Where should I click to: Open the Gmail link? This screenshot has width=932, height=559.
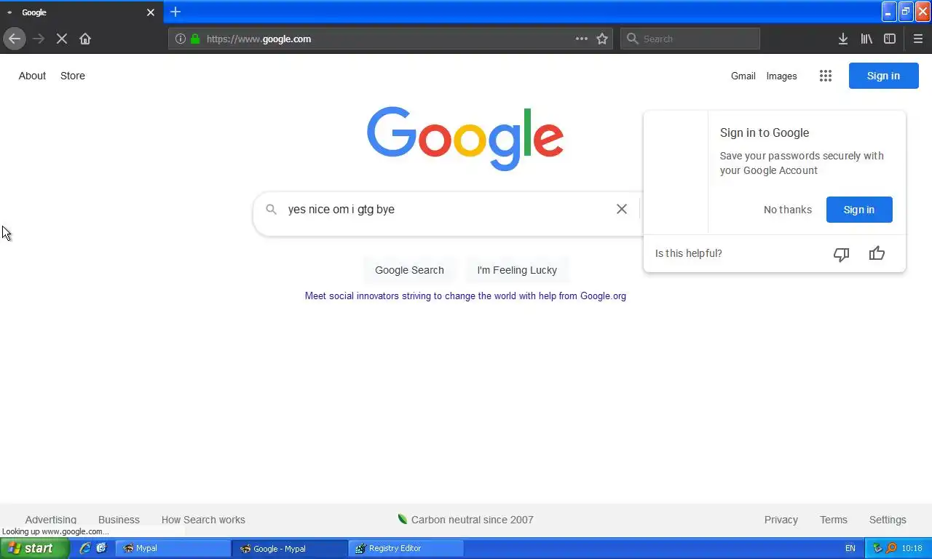pos(743,76)
